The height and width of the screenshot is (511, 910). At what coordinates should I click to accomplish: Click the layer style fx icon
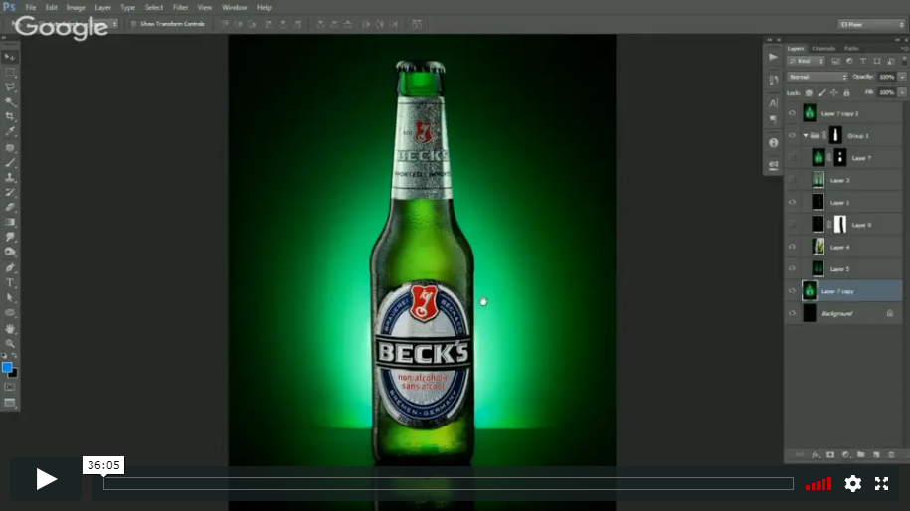tap(816, 455)
